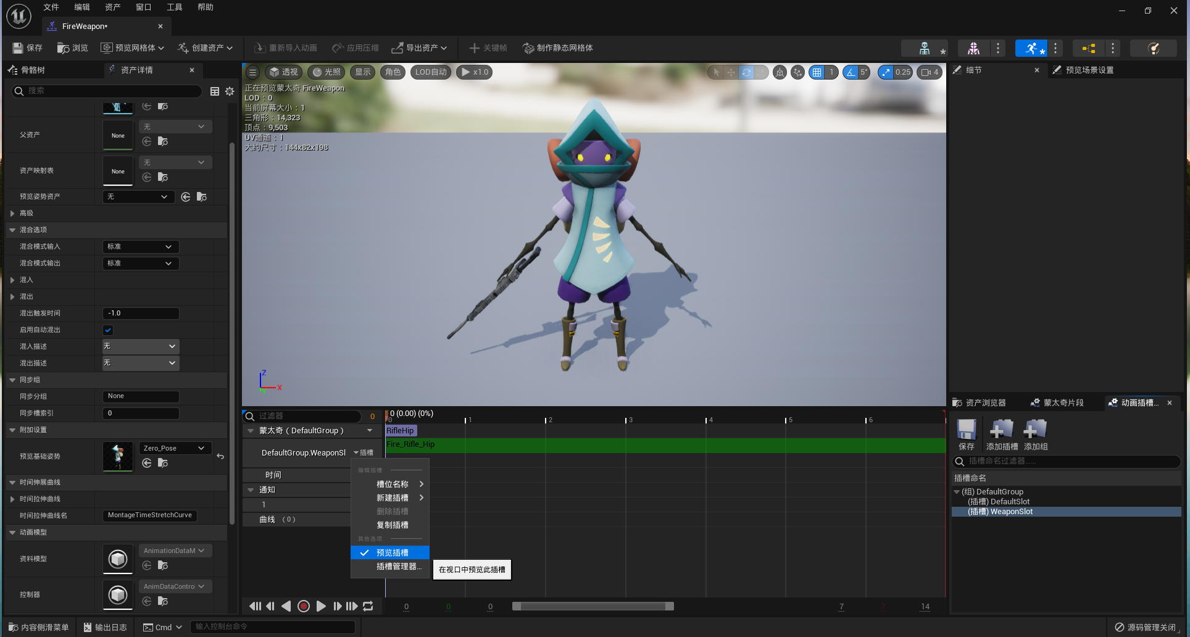1190x637 pixels.
Task: Click the 显示 show options button
Action: tap(363, 72)
